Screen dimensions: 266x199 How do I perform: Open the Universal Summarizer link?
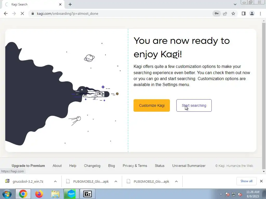(189, 166)
